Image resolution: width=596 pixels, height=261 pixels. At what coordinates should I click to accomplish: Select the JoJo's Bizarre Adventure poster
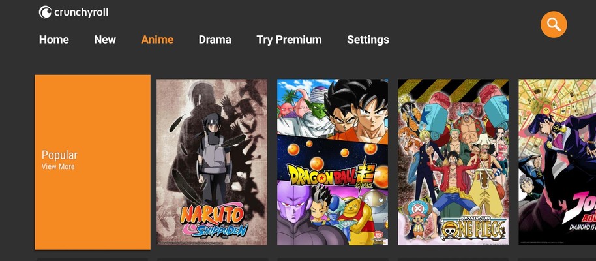(x=558, y=162)
